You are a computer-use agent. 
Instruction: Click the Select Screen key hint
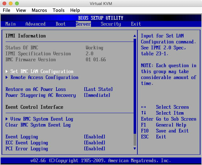[x=165, y=107]
